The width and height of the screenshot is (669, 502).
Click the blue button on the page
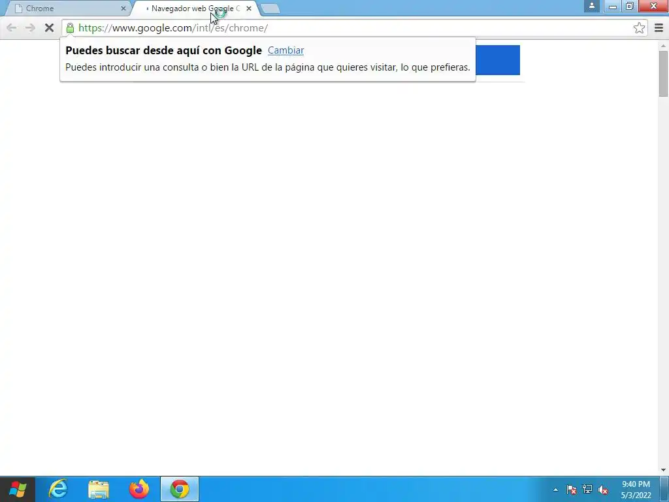tap(497, 59)
